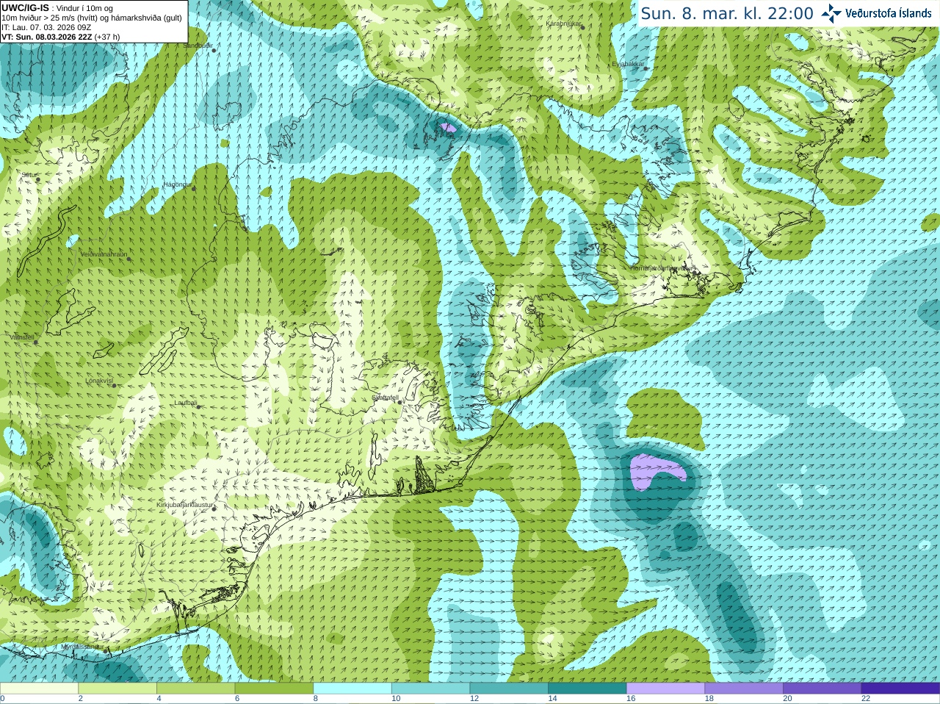Click the Setur station label

29,175
